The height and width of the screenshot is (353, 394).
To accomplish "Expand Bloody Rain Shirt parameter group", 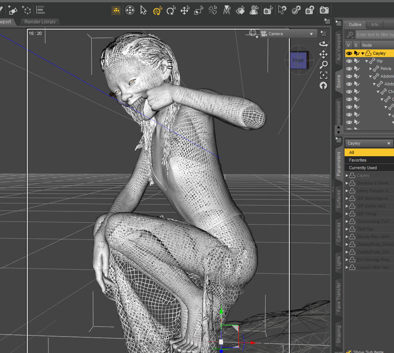I will (x=347, y=237).
